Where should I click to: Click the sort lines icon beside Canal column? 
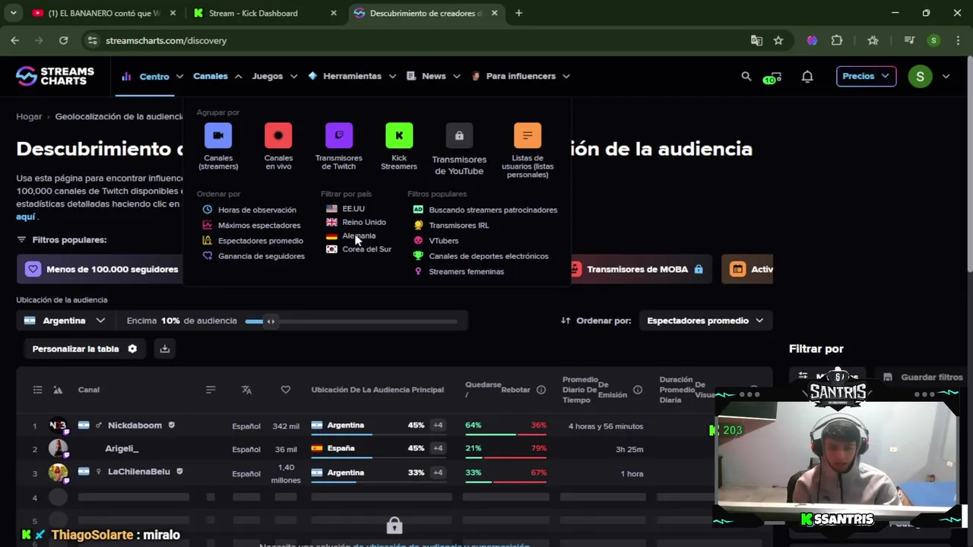pos(211,390)
